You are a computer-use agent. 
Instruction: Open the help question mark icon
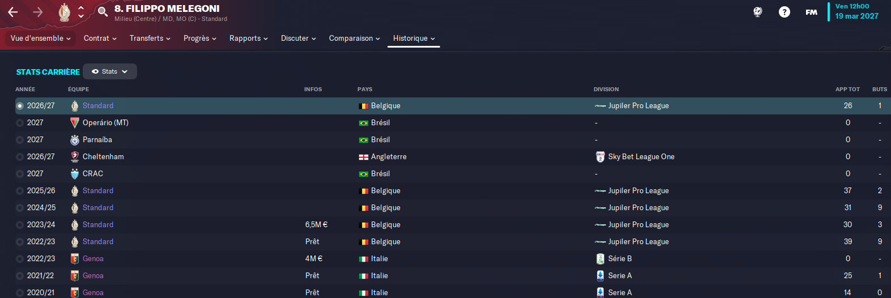click(784, 12)
